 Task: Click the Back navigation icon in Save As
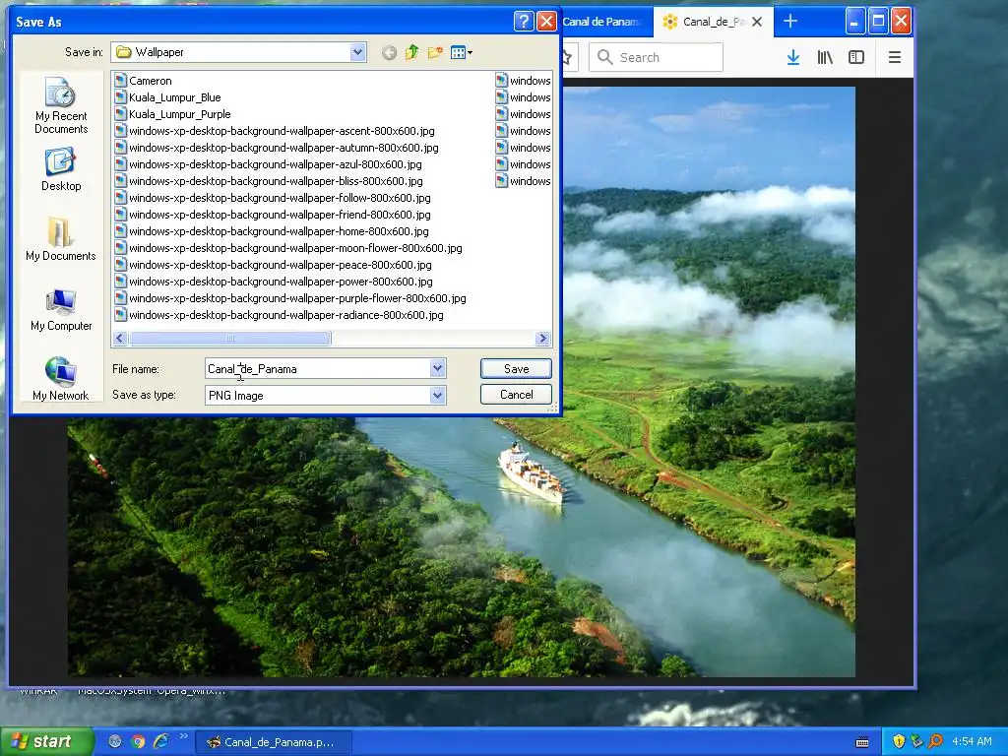click(x=389, y=53)
